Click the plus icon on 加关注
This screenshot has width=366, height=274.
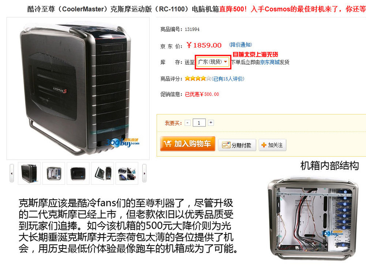(264, 145)
